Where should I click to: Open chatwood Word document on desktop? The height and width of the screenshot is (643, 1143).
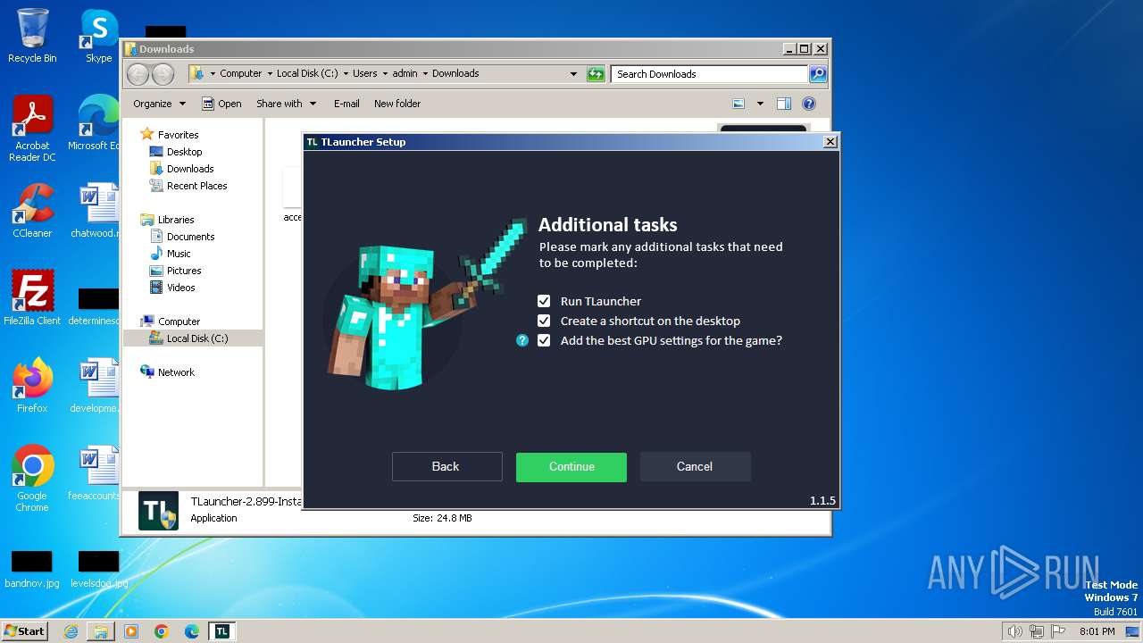tap(96, 211)
